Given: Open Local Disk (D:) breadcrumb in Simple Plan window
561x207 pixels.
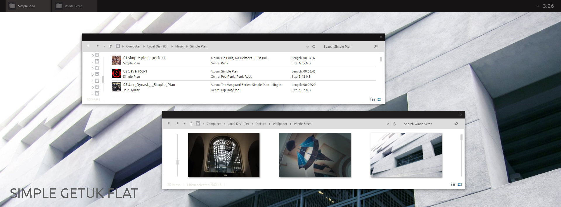Looking at the screenshot, I should [x=158, y=46].
